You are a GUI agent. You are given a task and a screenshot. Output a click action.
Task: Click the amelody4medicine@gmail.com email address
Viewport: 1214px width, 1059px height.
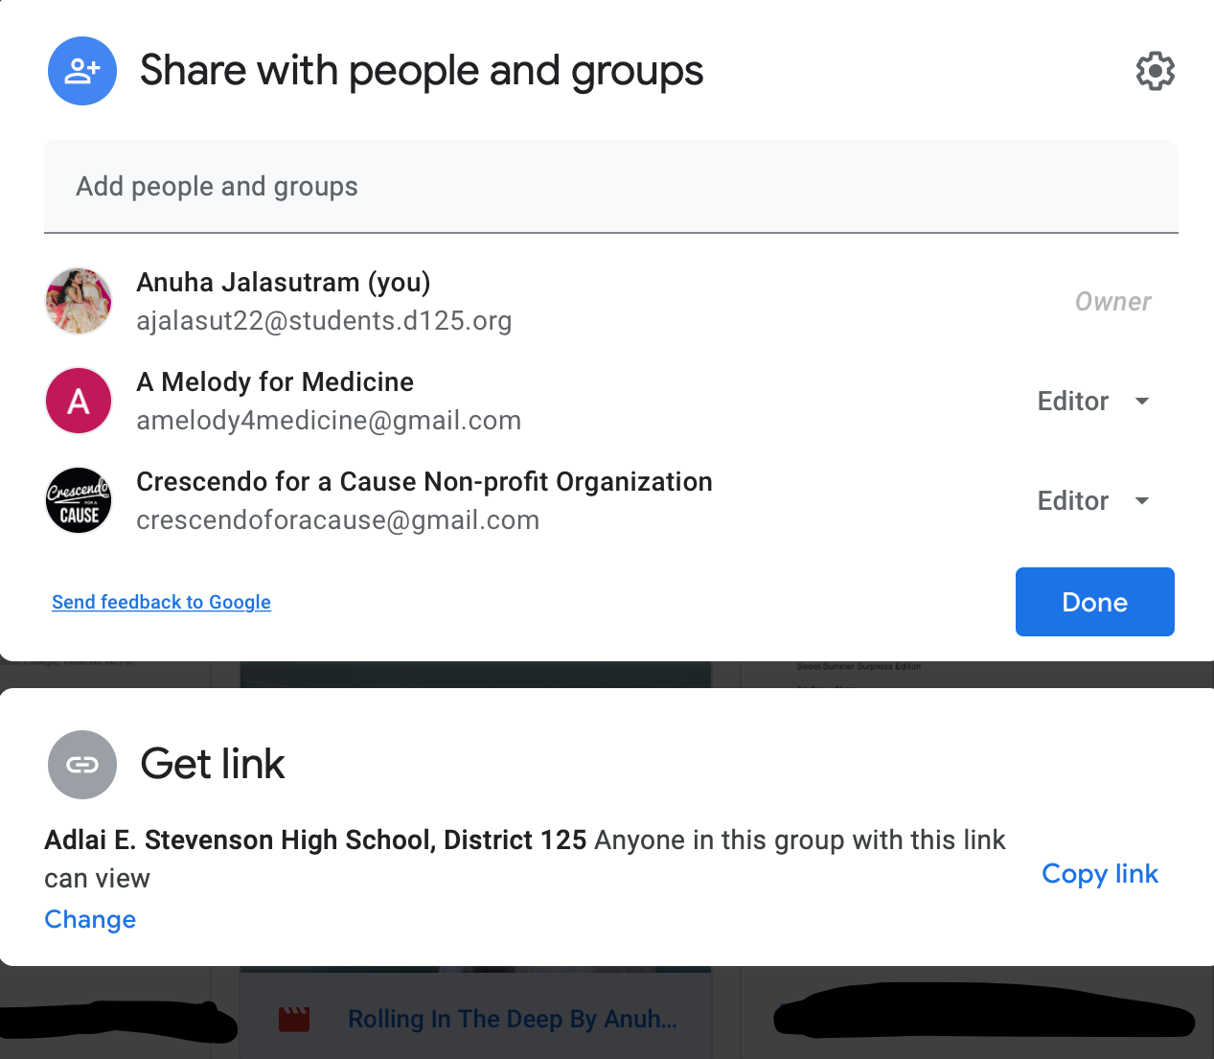pos(329,421)
